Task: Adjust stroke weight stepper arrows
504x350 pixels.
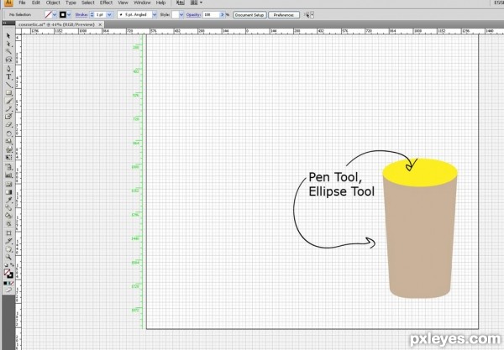Action: tap(92, 15)
